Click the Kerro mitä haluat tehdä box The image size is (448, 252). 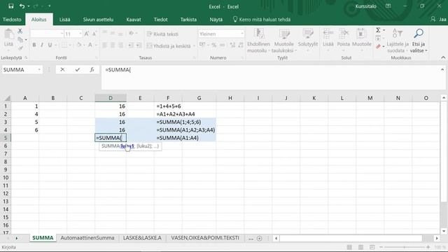[262, 20]
